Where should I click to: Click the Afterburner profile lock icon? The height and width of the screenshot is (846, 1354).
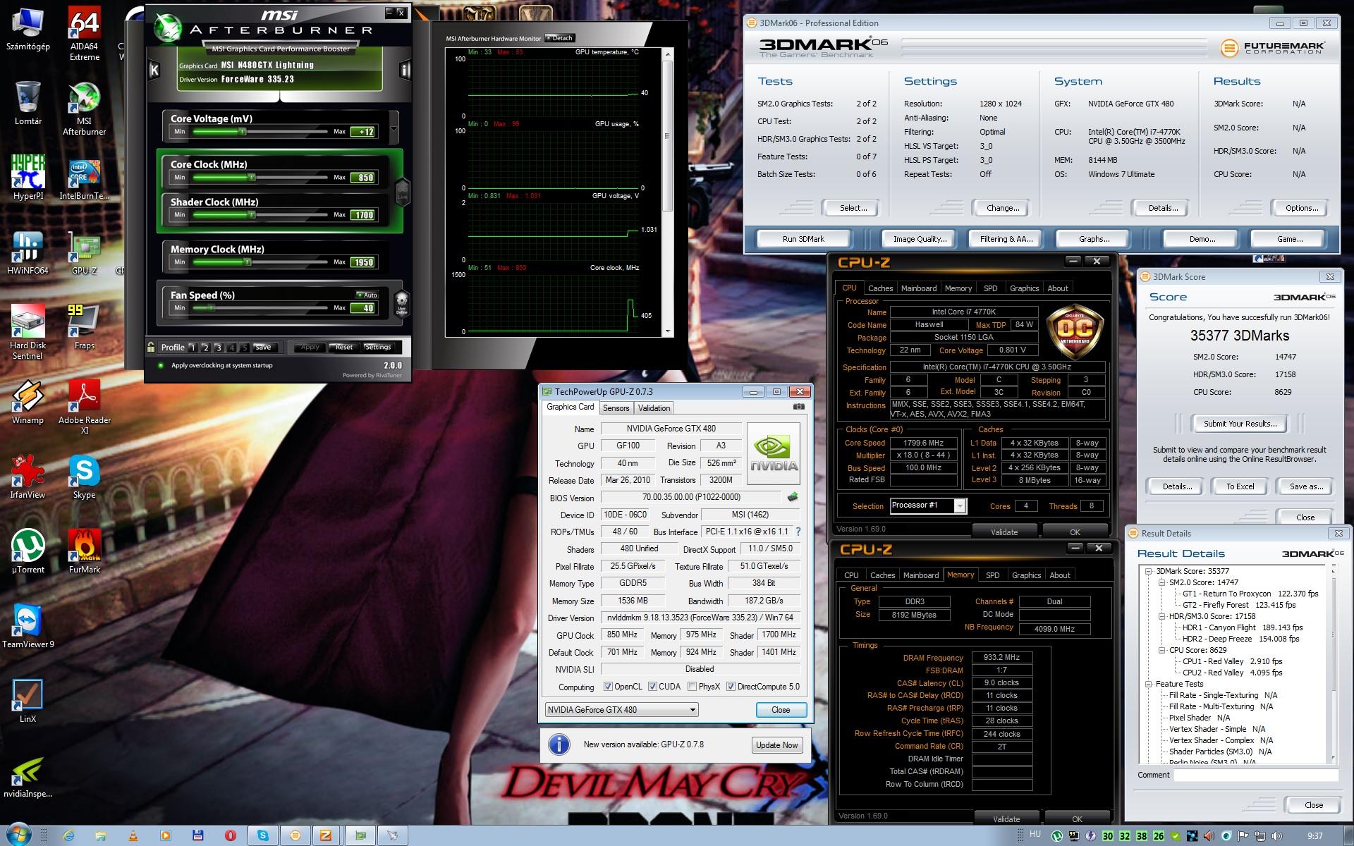[151, 347]
